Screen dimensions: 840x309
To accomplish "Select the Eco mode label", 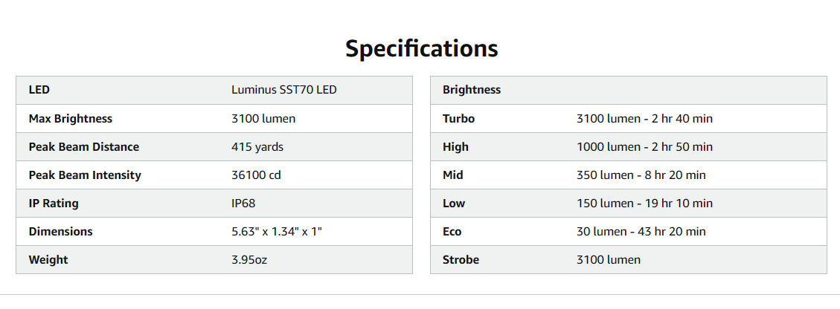I will [x=452, y=231].
